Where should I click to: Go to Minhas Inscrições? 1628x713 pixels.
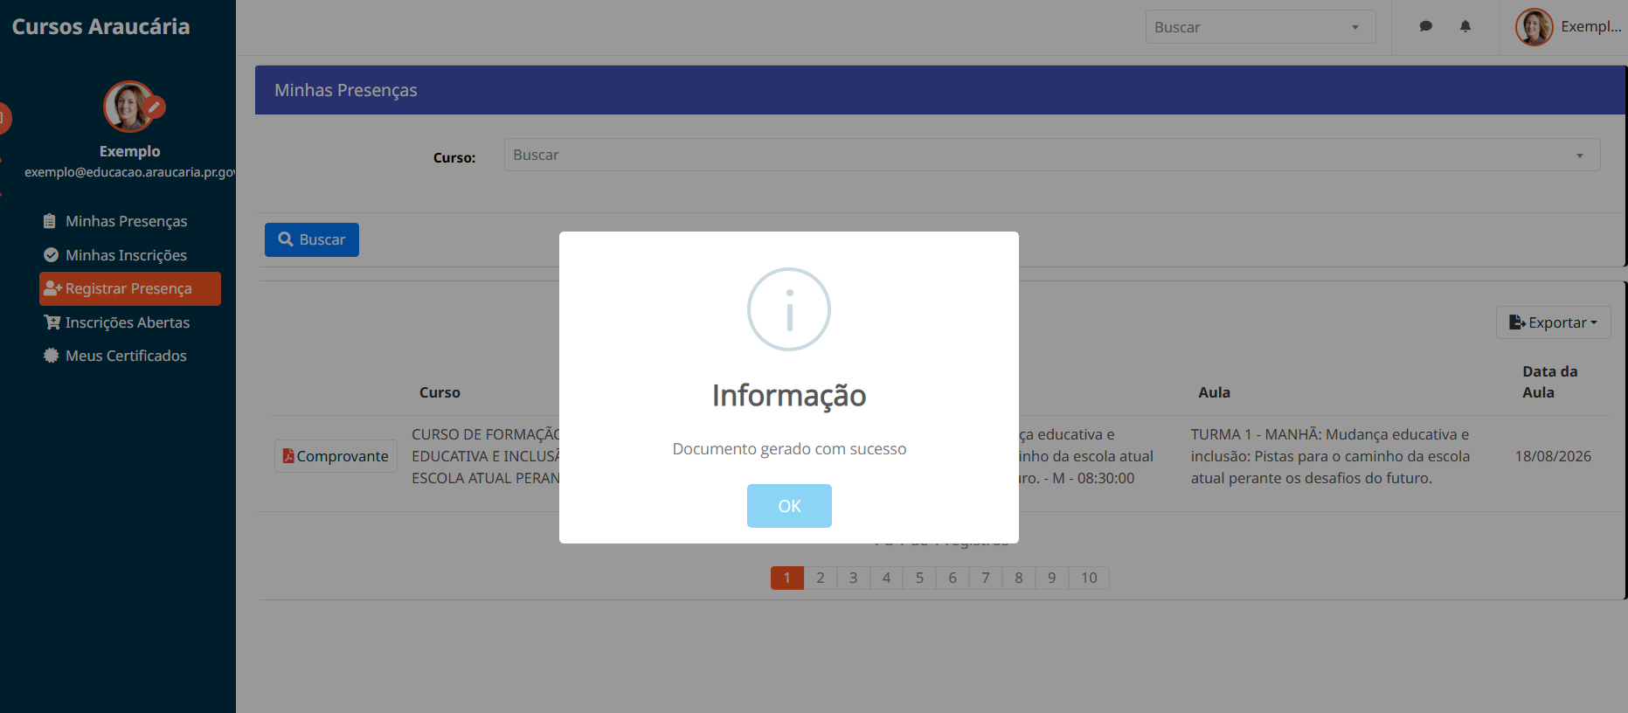point(127,255)
